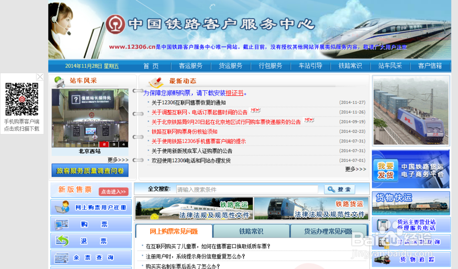Open the 行包服务 menu
458x269 pixels.
point(271,66)
